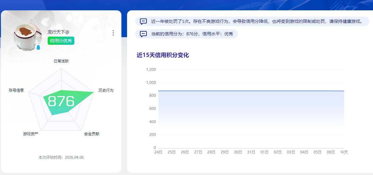The image size is (373, 175).
Task: Open the three-dot more options menu
Action: pos(113,33)
